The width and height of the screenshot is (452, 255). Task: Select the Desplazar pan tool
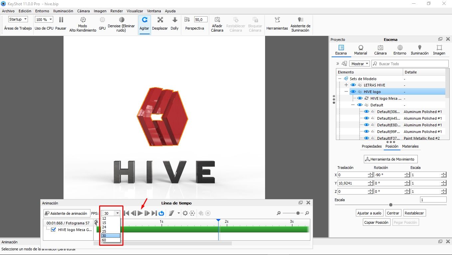160,24
